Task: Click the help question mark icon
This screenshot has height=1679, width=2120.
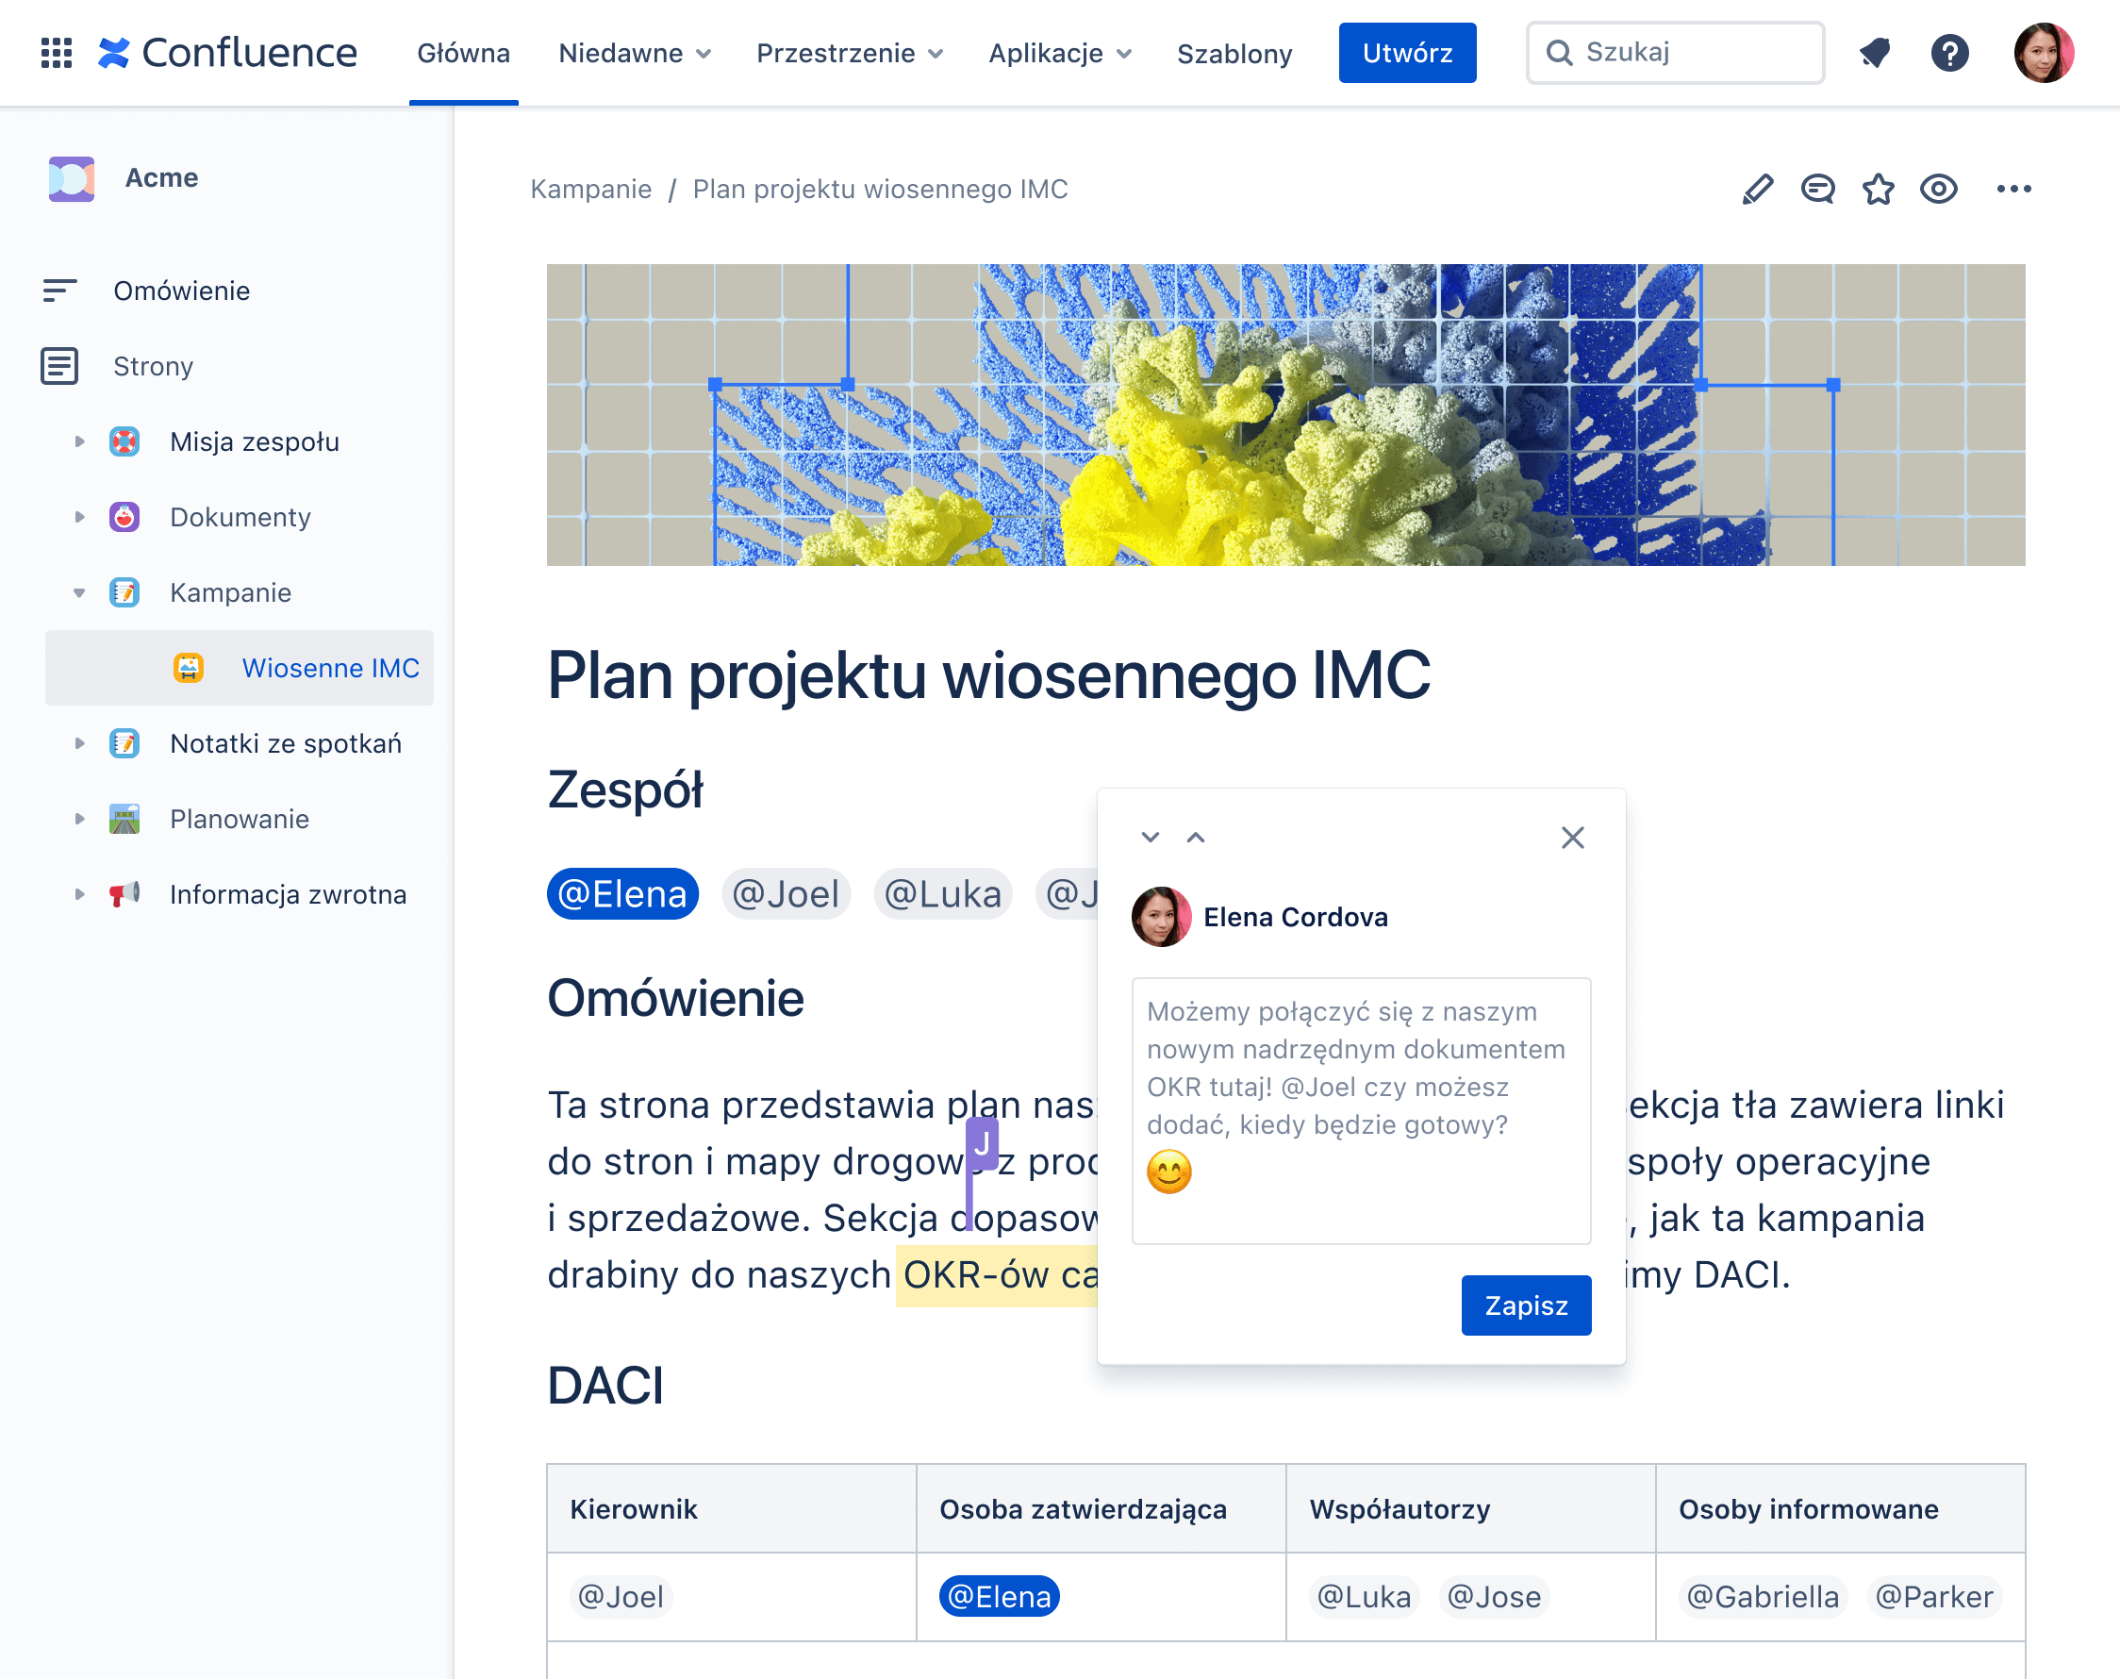Action: click(x=1951, y=52)
